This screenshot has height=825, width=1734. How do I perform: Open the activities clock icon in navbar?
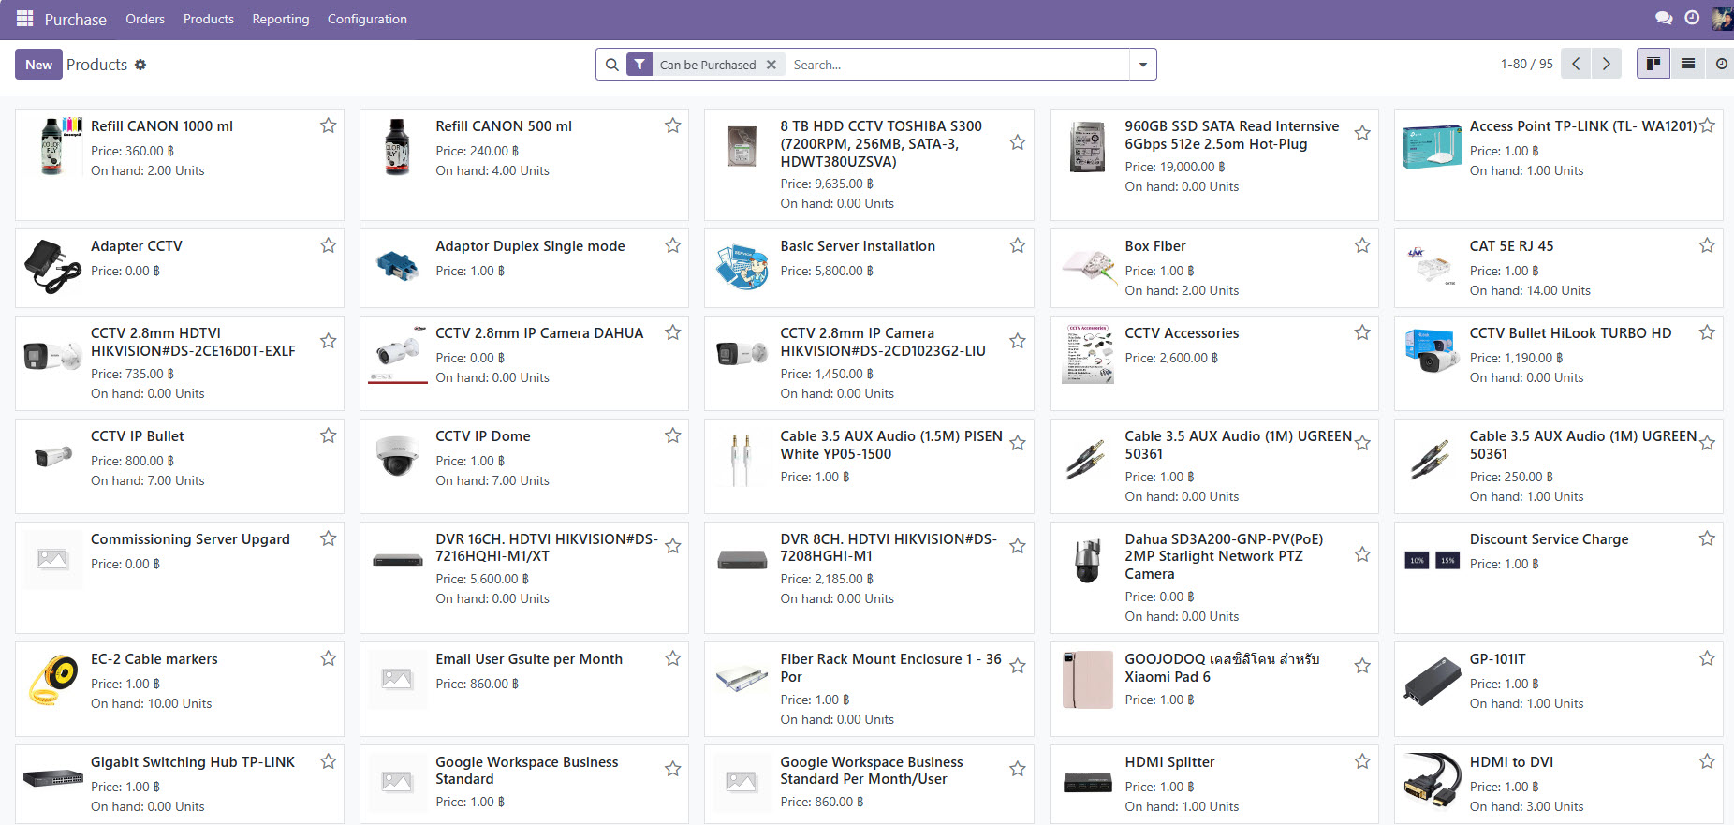pyautogui.click(x=1692, y=18)
